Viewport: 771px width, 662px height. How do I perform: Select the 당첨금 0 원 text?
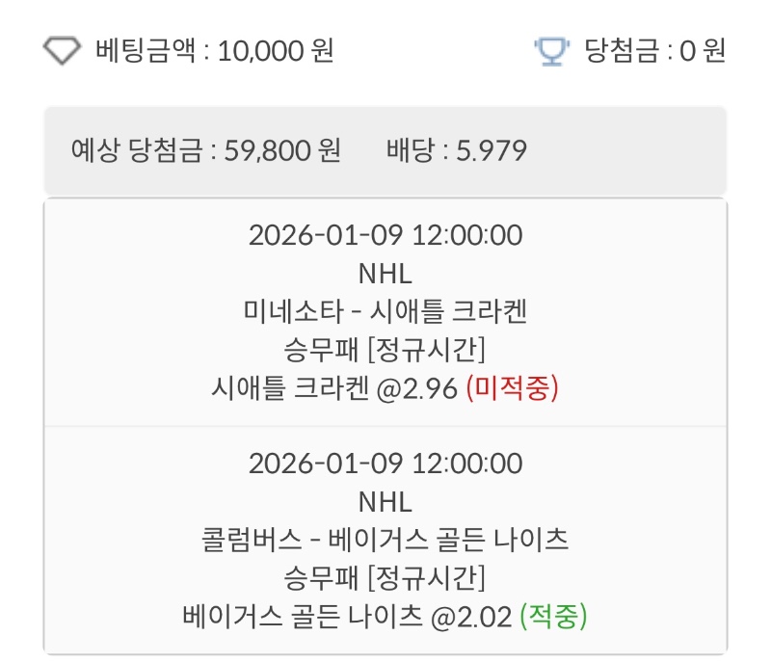click(x=654, y=50)
